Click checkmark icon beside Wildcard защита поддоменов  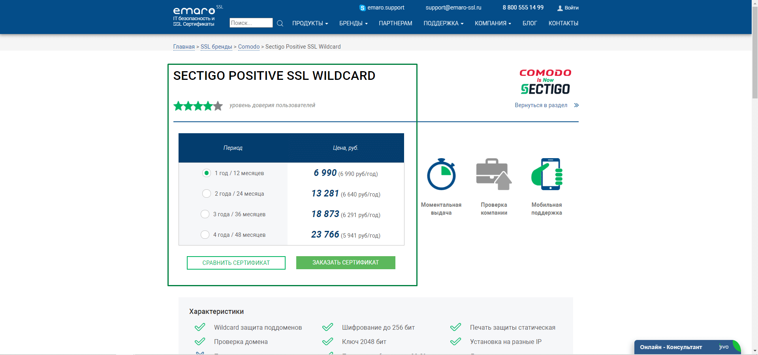(x=200, y=327)
